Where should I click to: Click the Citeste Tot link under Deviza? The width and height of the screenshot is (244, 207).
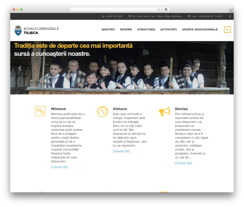[x=183, y=163]
